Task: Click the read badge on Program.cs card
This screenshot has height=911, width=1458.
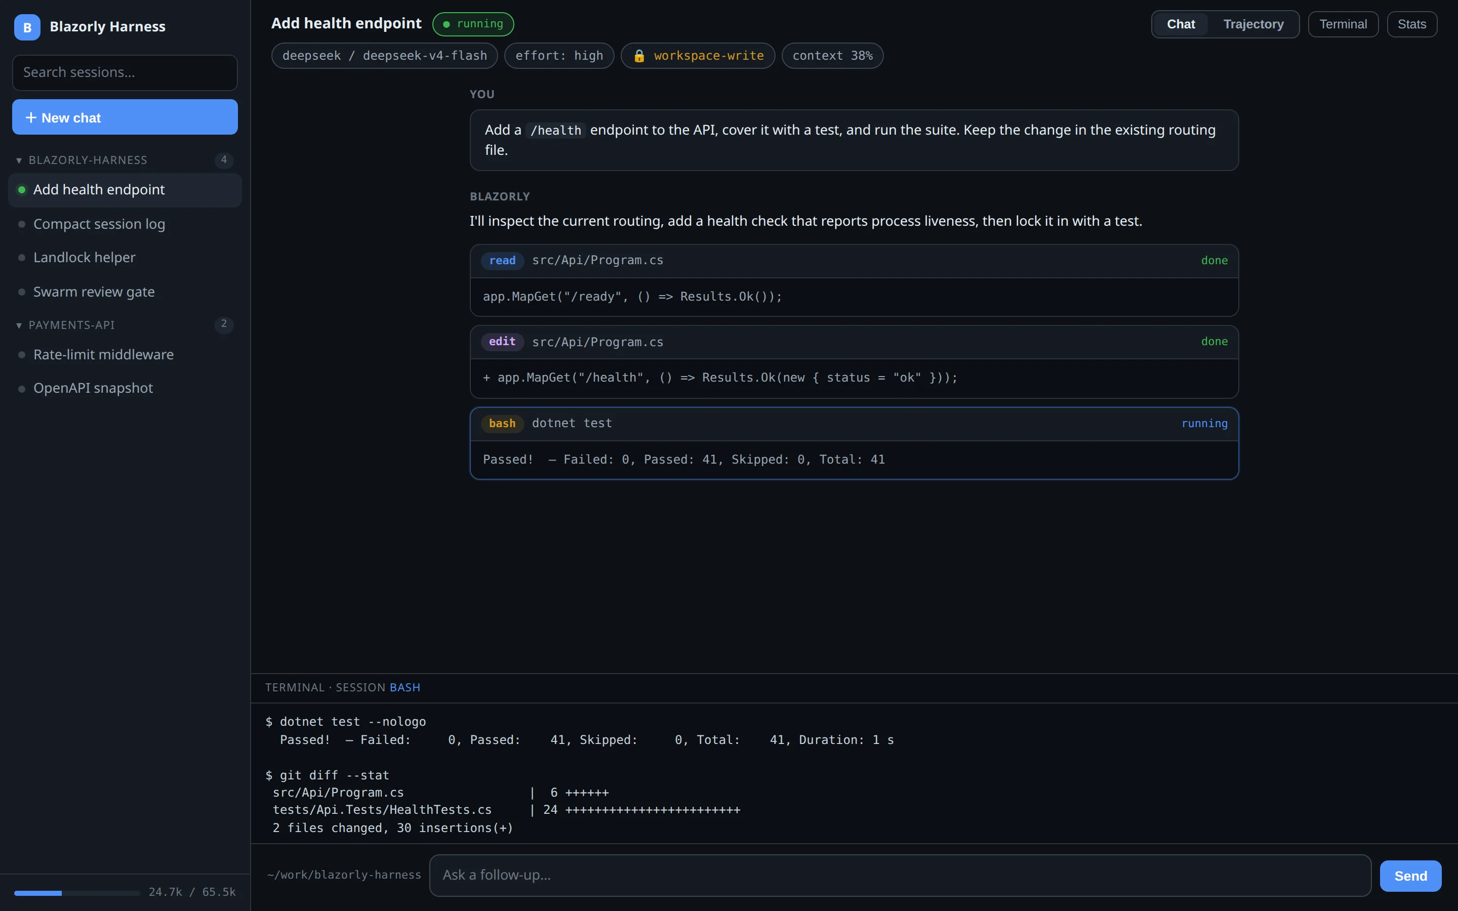Action: 502,260
